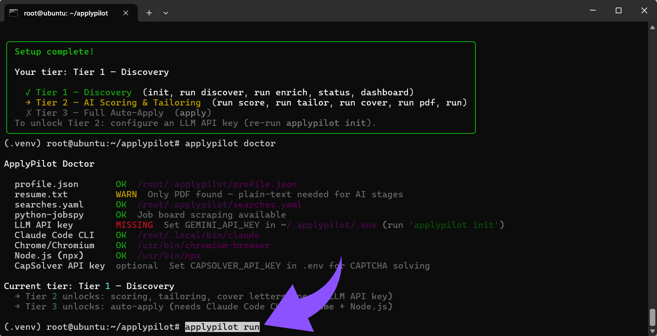Click the terminal vertical scrollbar thumb
Viewport: 657px width, 336px height.
point(652,317)
